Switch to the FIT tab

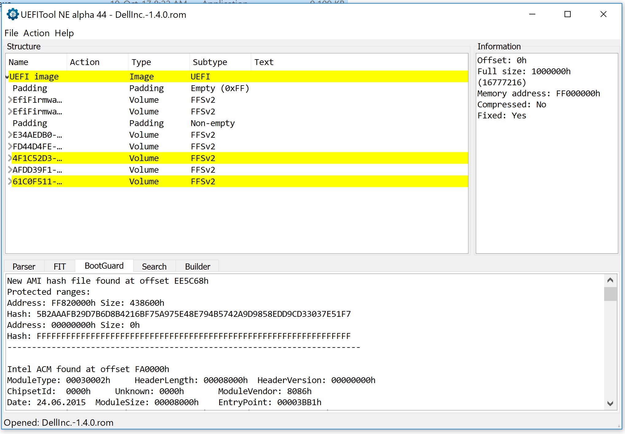pyautogui.click(x=60, y=266)
